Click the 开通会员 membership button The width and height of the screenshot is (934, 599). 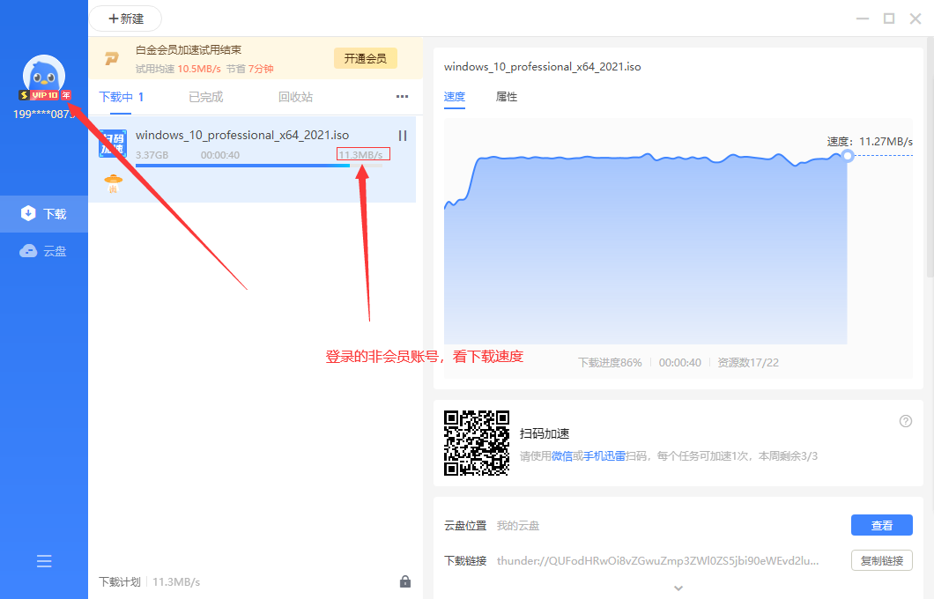(366, 58)
